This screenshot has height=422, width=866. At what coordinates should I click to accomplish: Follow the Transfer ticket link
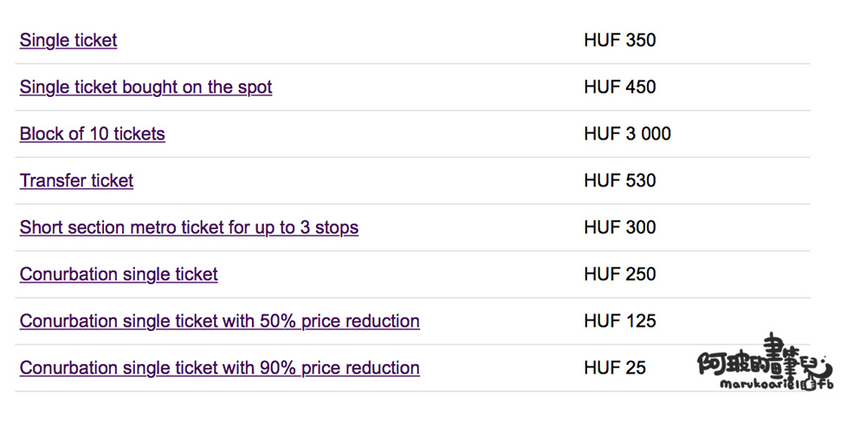click(x=77, y=180)
